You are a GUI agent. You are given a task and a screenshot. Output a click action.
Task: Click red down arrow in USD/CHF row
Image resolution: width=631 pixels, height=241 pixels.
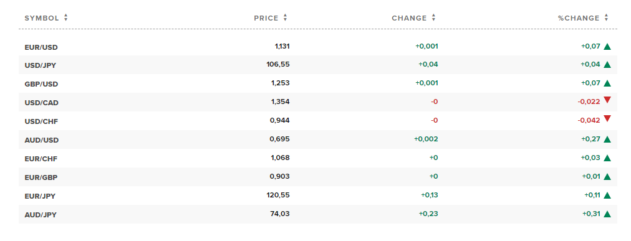tap(607, 119)
